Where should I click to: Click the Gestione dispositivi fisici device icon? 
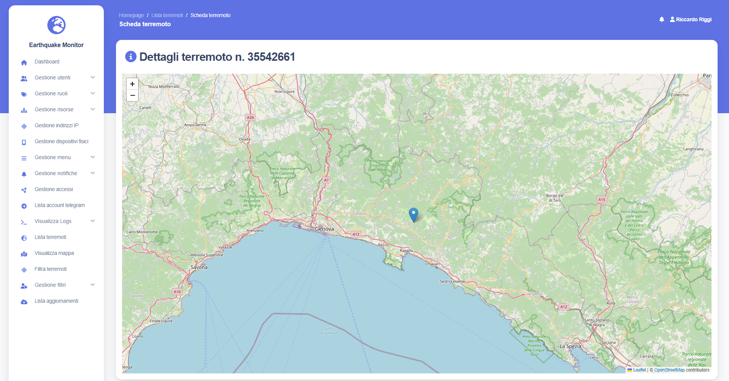click(x=24, y=142)
